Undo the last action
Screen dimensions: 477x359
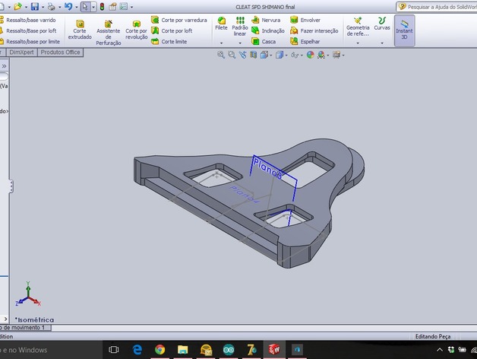(x=68, y=6)
